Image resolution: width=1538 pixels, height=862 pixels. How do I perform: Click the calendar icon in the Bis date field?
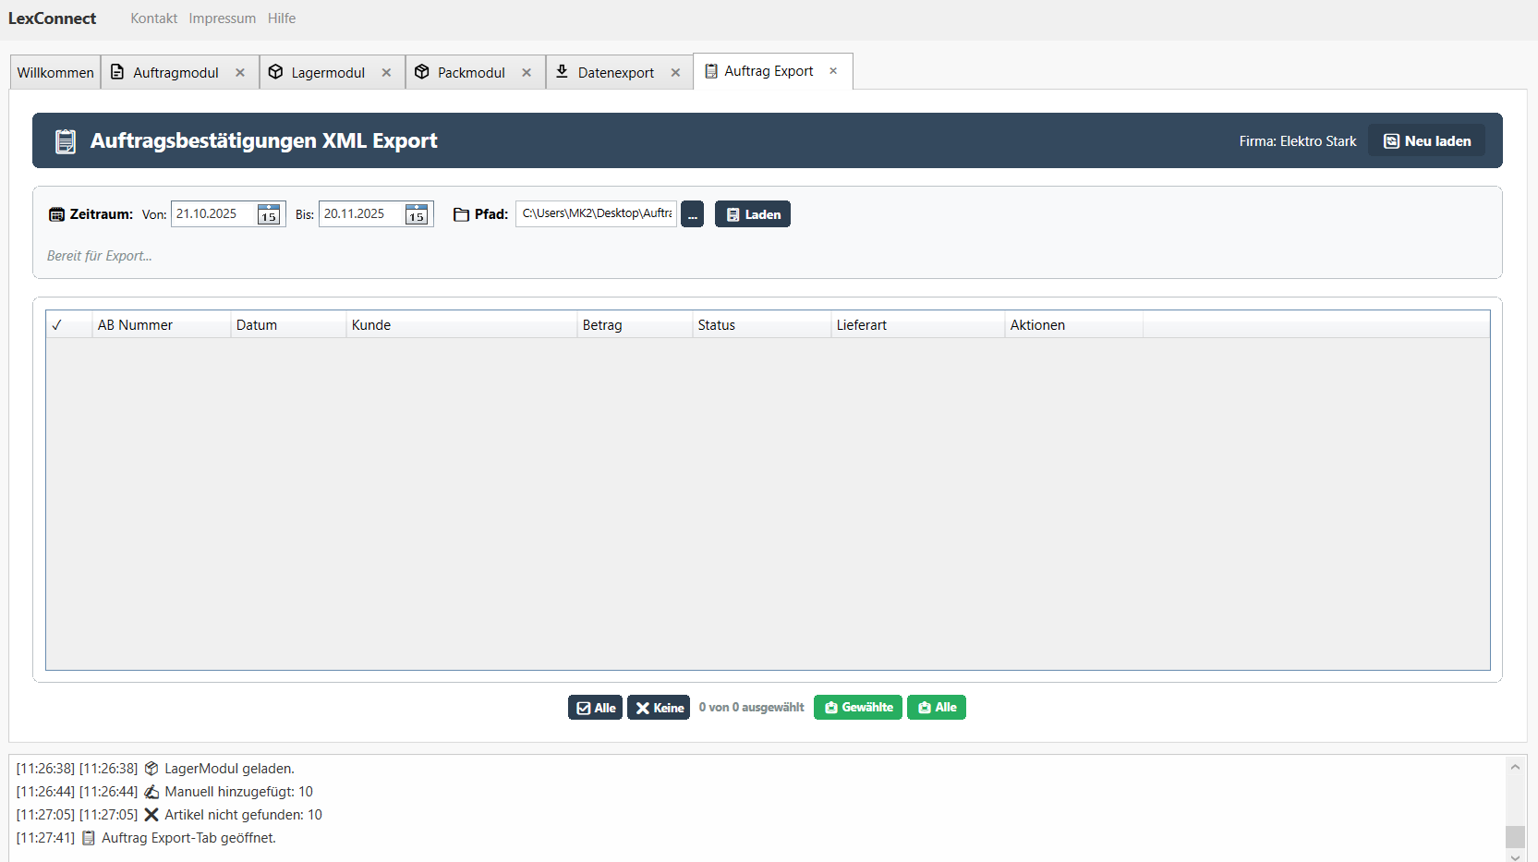click(x=418, y=215)
